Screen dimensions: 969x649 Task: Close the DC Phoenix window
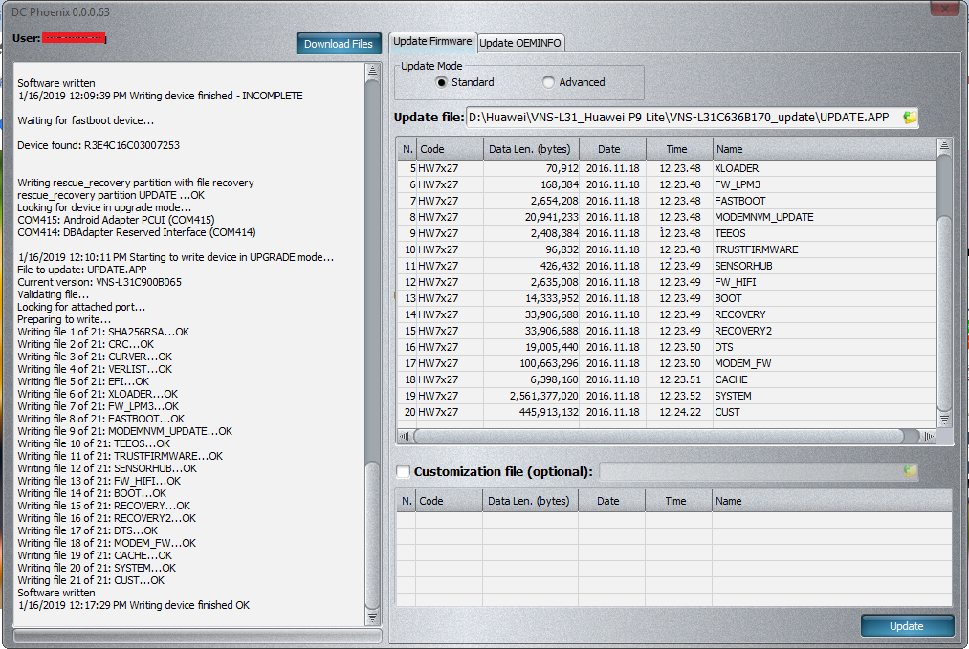coord(945,9)
